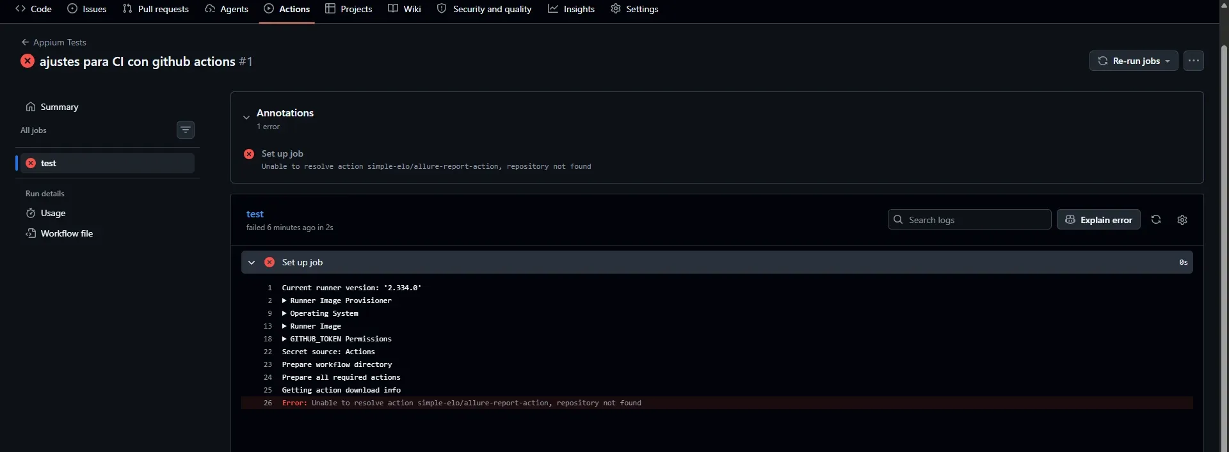Click the search magnifier icon in logs
1229x452 pixels.
click(898, 219)
